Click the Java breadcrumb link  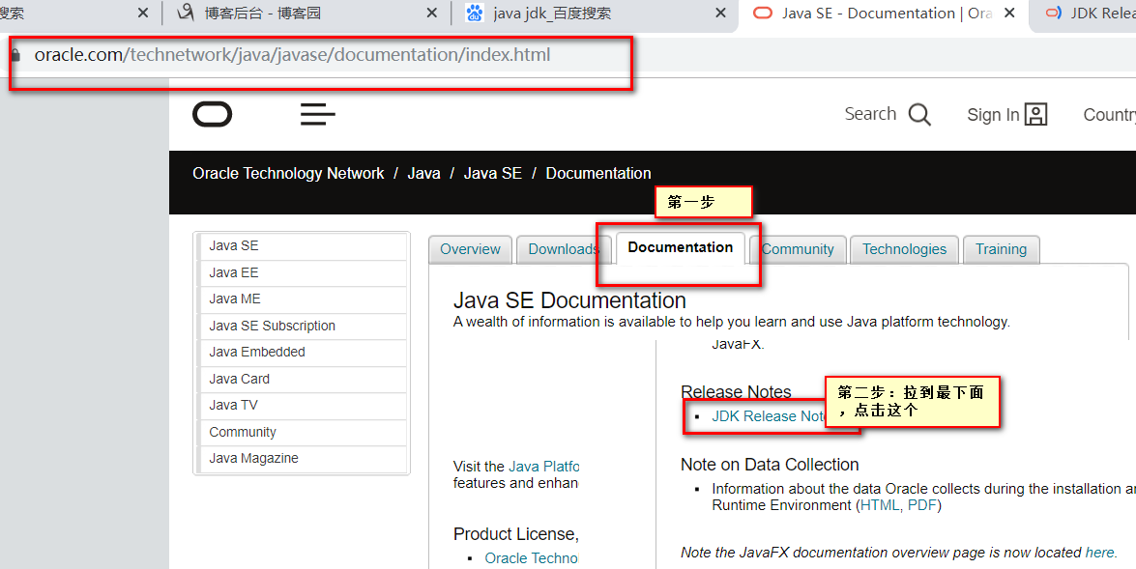pos(423,174)
